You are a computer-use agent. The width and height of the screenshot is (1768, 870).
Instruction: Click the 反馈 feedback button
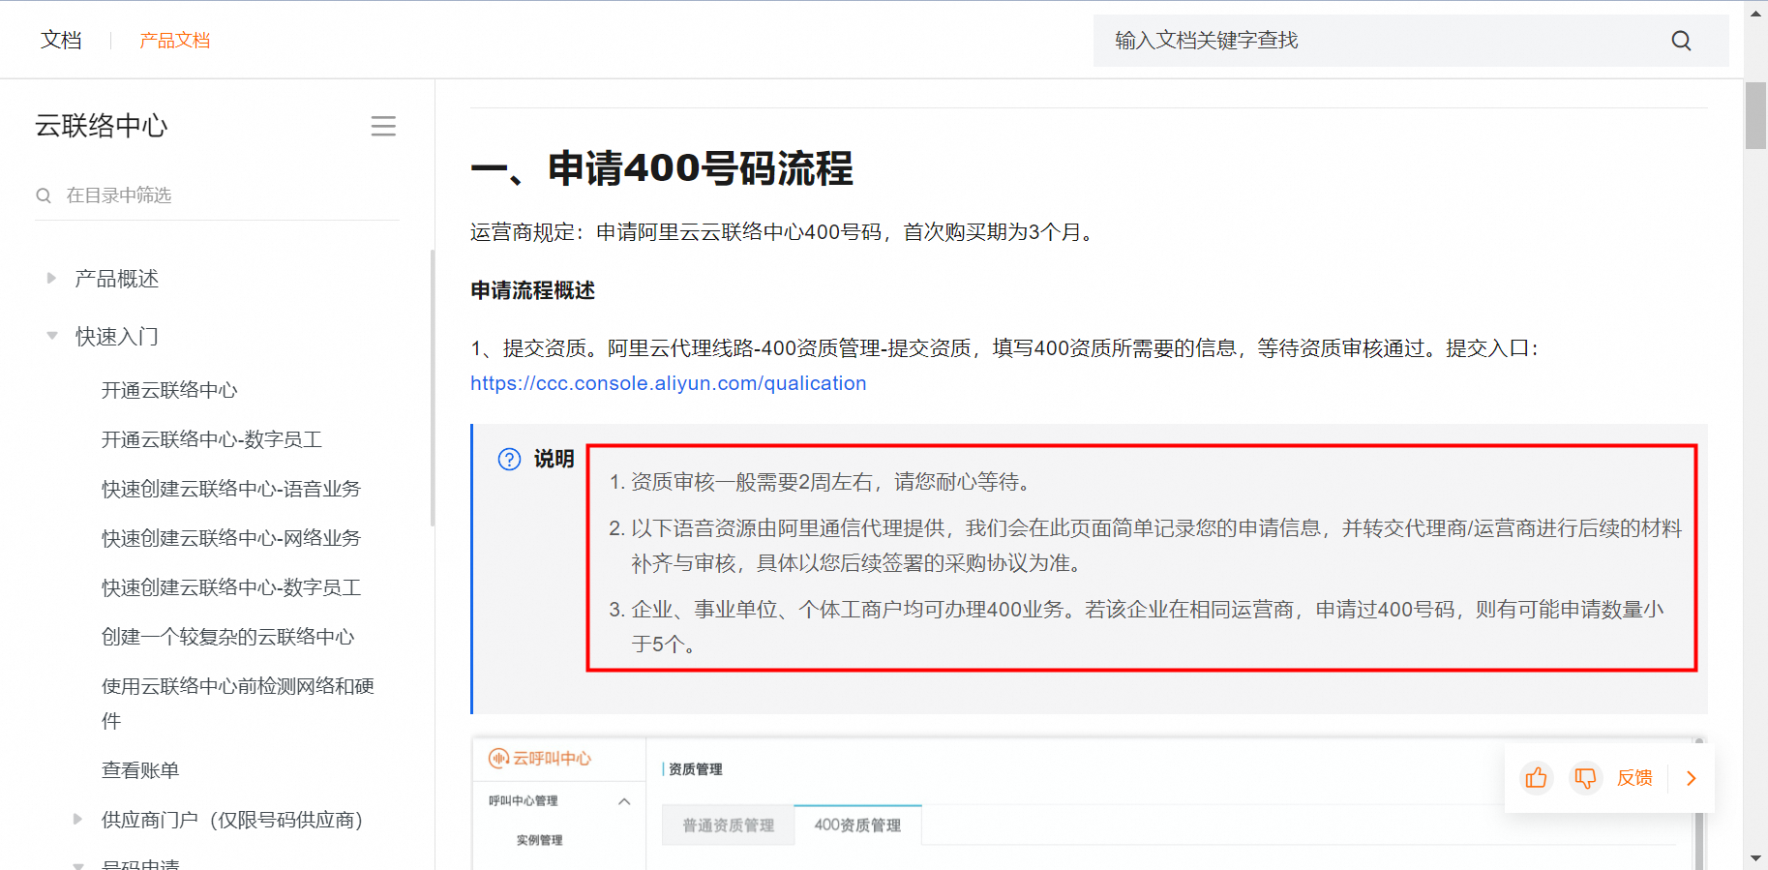point(1634,778)
